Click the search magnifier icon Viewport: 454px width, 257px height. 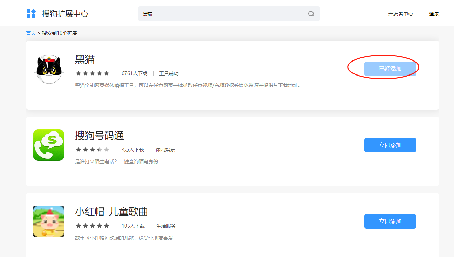click(x=311, y=14)
